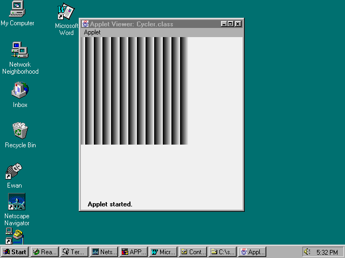Switch to the Cont... taskbar button
The width and height of the screenshot is (345, 258).
coord(193,252)
